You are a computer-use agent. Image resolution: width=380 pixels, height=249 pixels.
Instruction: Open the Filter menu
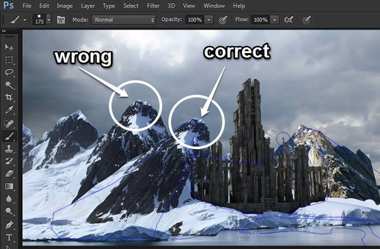pos(153,6)
